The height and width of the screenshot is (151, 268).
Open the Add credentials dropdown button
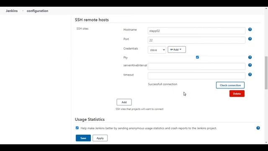(x=177, y=49)
